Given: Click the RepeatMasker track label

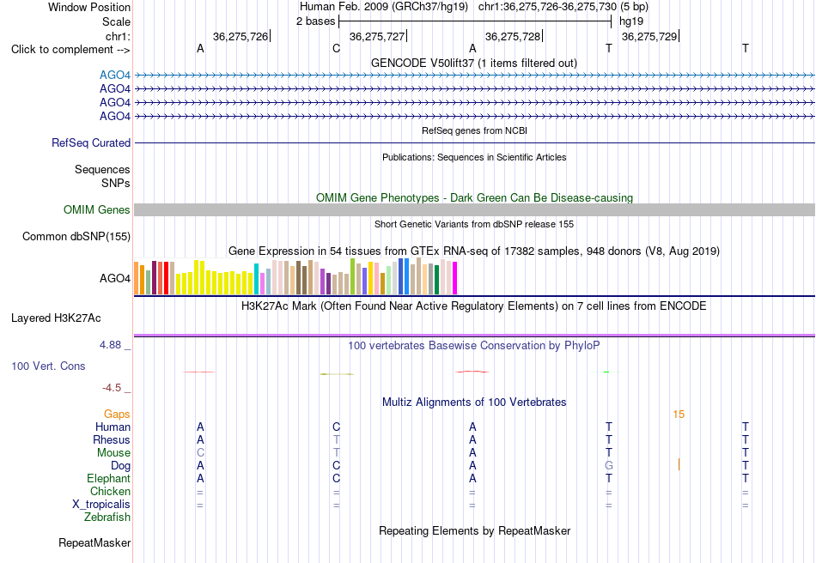Looking at the screenshot, I should point(94,542).
